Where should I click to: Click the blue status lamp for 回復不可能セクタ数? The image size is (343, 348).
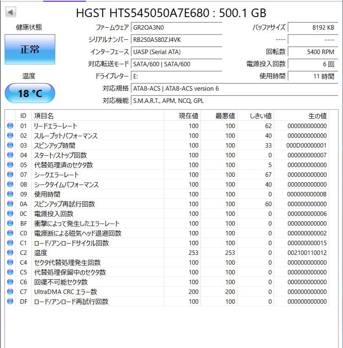tap(9, 282)
